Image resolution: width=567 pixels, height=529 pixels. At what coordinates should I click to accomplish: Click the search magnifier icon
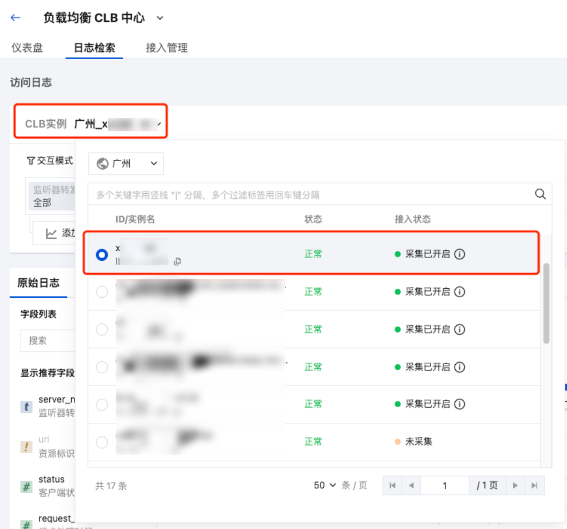[540, 194]
